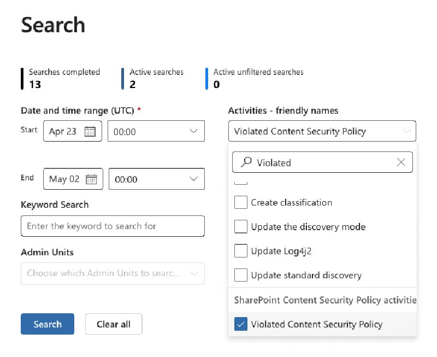
Task: Collapse the Activities friendly names dropdown
Action: pyautogui.click(x=406, y=131)
